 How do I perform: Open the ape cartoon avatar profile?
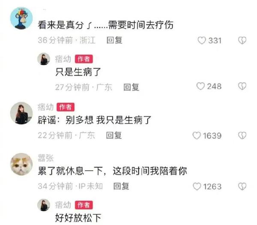pyautogui.click(x=21, y=18)
